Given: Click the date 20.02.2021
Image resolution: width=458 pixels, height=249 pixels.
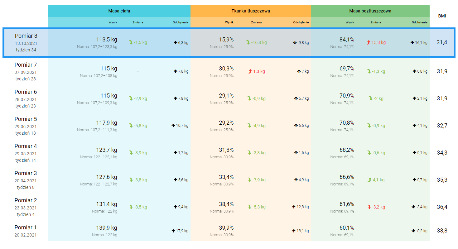Looking at the screenshot, I should tap(26, 235).
